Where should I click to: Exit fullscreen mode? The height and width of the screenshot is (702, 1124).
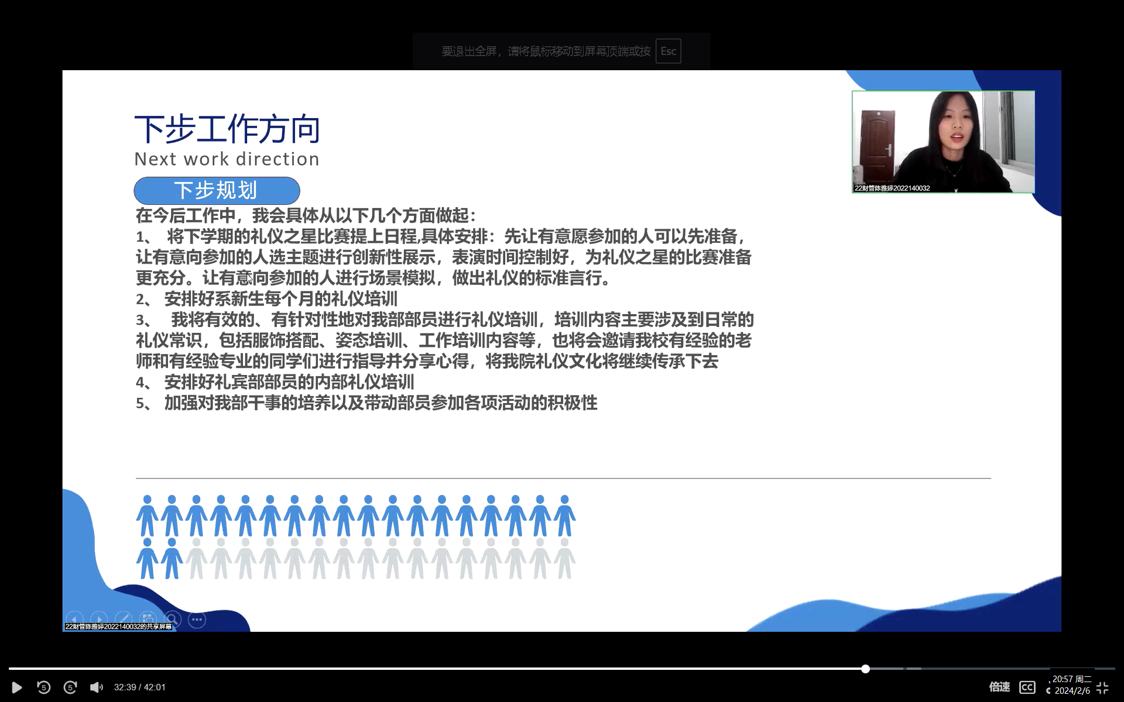pyautogui.click(x=1102, y=688)
